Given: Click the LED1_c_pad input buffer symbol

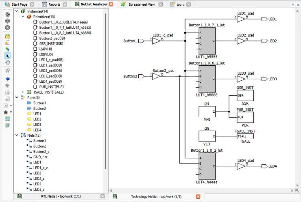Looking at the screenshot, I should click(x=156, y=41).
